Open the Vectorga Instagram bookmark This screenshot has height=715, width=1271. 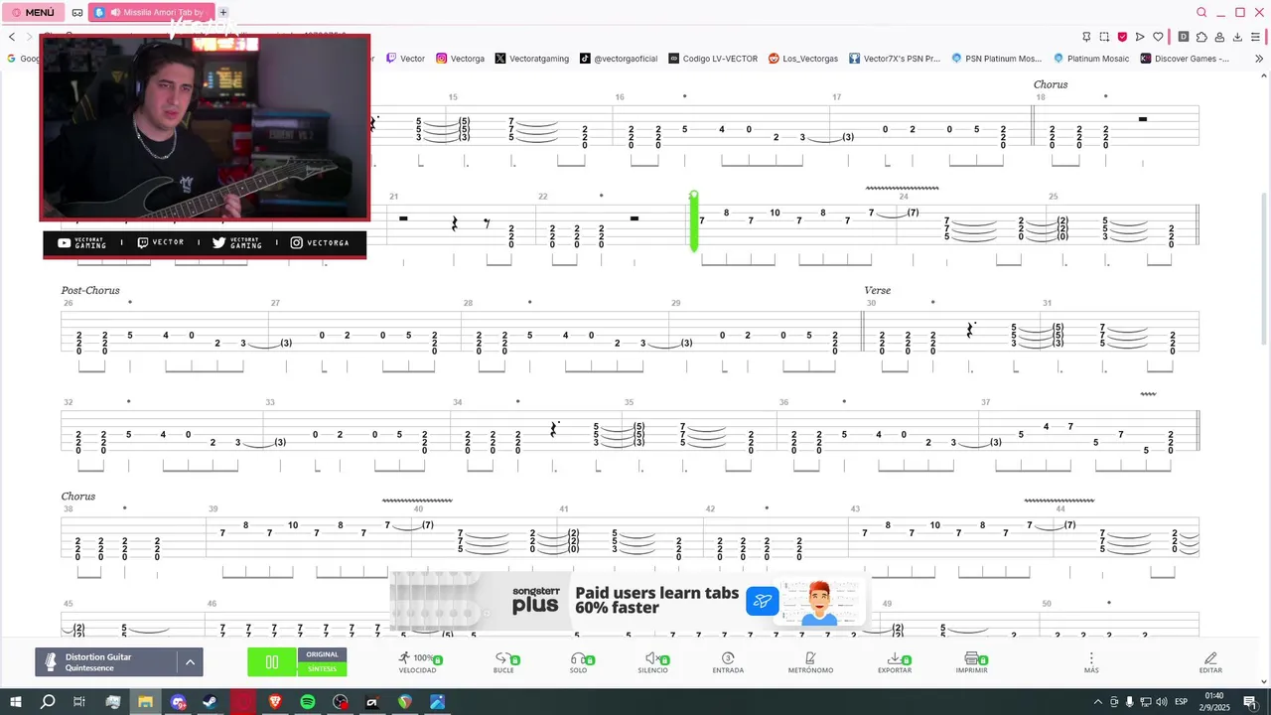coord(461,59)
